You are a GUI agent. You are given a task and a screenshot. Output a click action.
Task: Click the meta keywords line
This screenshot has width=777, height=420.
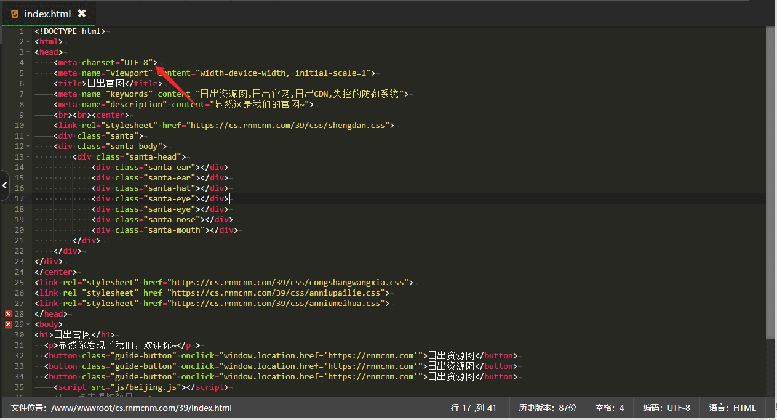tap(231, 94)
